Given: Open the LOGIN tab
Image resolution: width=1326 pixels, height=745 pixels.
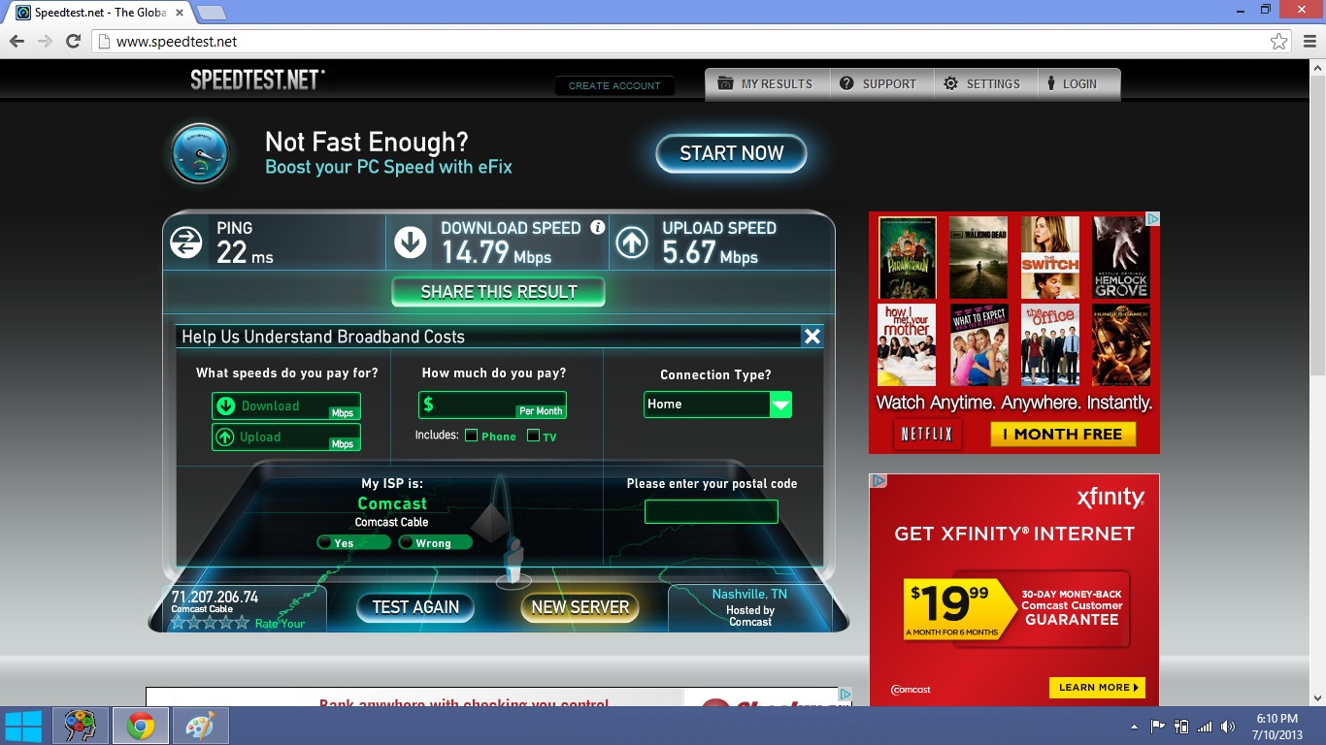Looking at the screenshot, I should click(1077, 84).
